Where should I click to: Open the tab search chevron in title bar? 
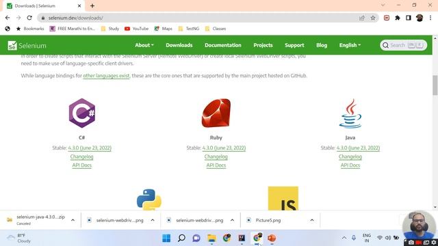coord(383,5)
